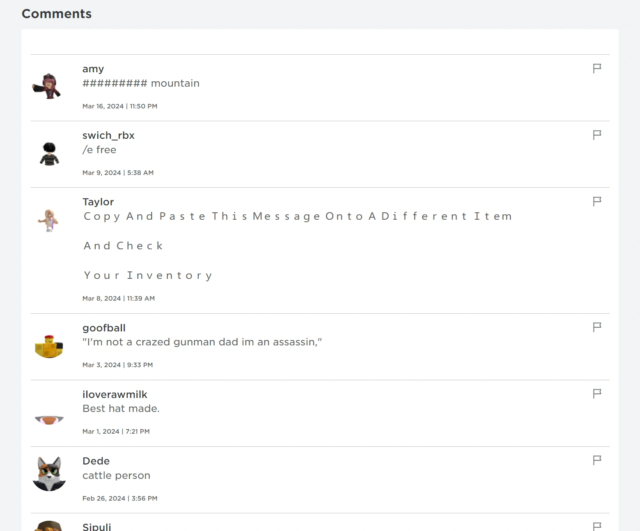Open amy's profile via username link
This screenshot has width=640, height=531.
pyautogui.click(x=93, y=69)
